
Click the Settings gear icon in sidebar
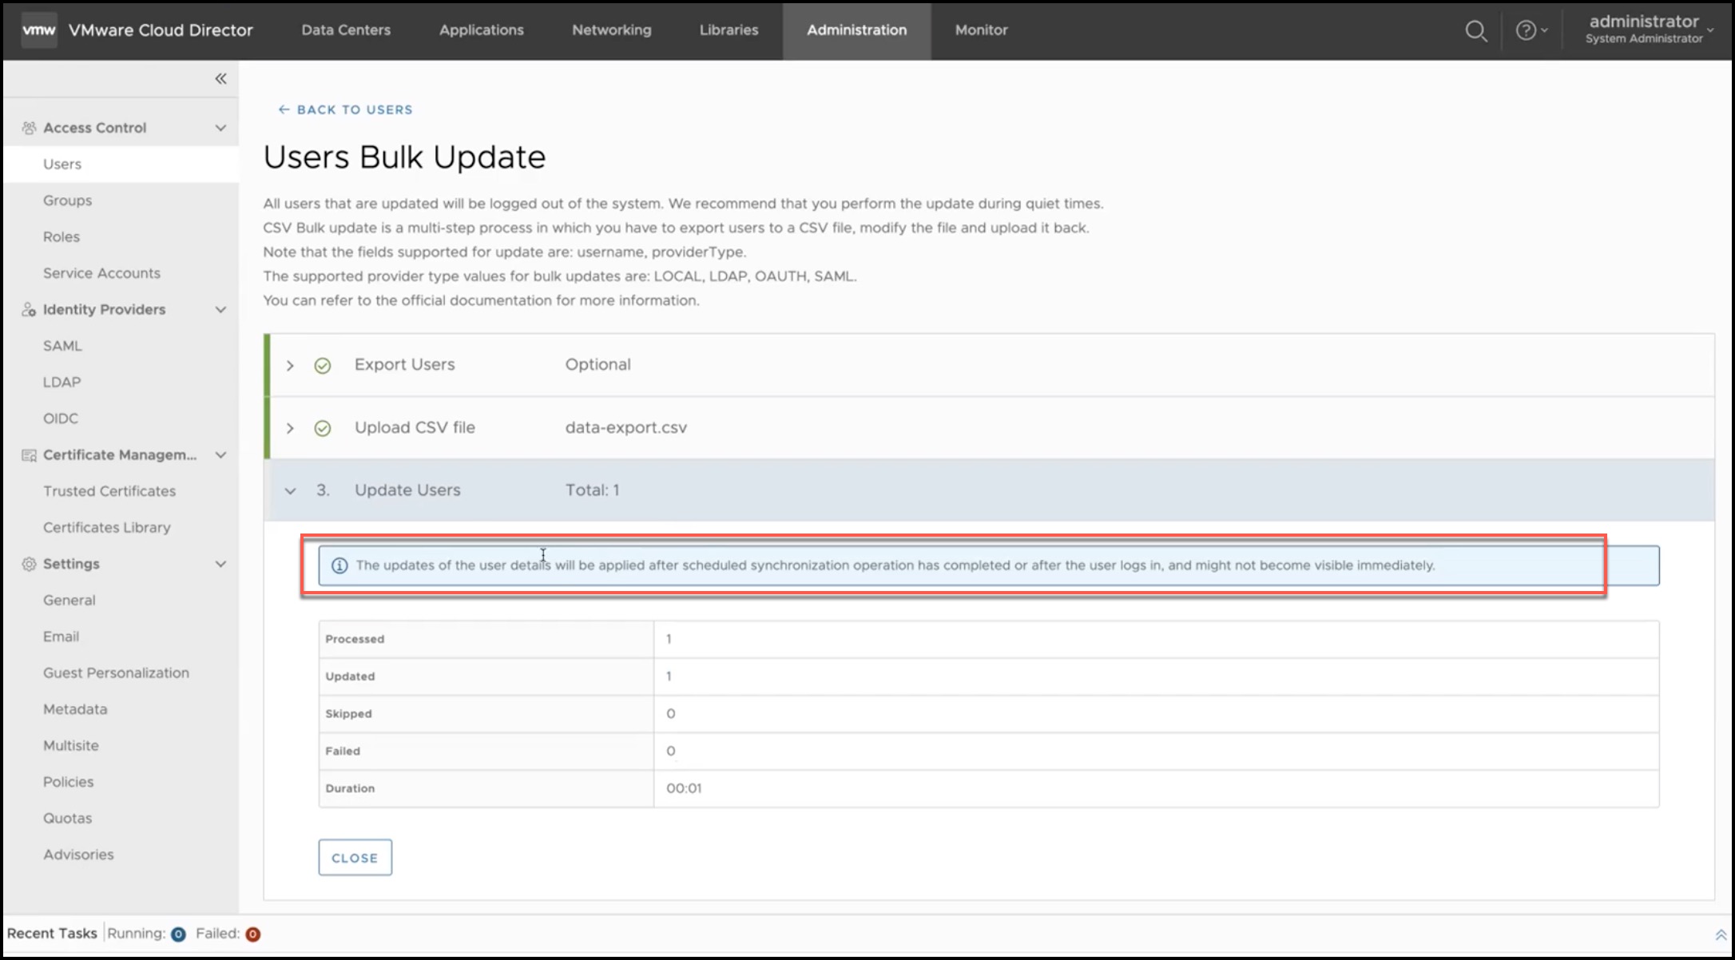[29, 564]
